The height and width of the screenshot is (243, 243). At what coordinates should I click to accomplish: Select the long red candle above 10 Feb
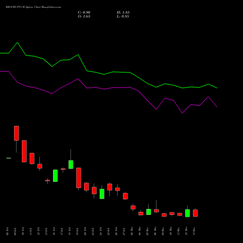24,151
